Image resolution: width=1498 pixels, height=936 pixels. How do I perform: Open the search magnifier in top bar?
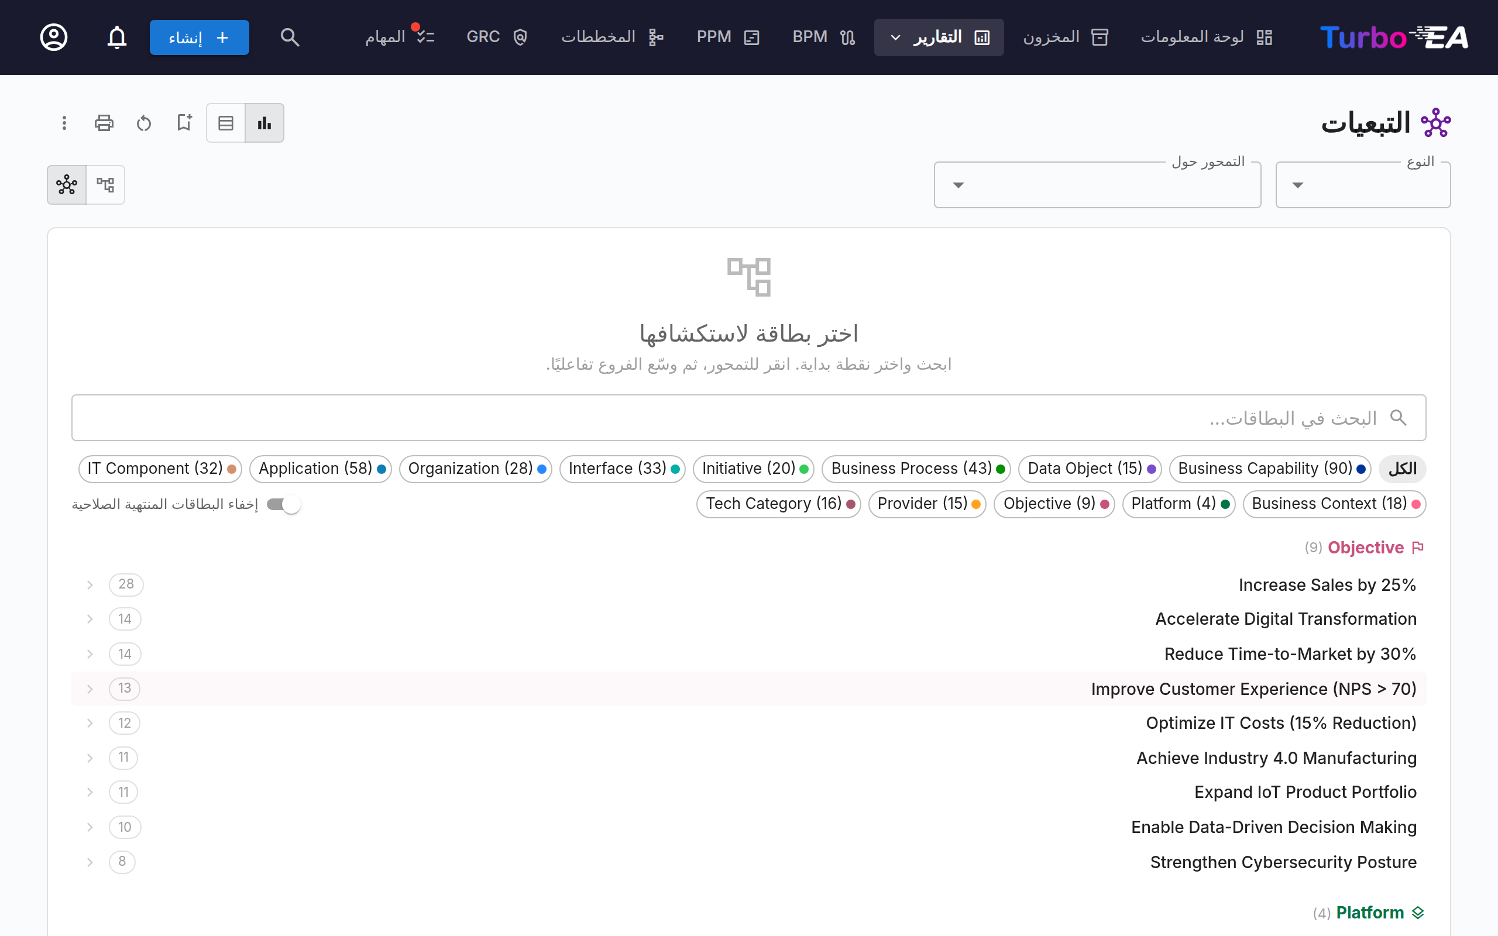point(290,37)
